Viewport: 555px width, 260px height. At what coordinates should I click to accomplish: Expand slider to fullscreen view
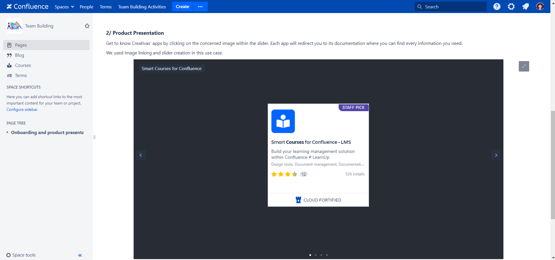(524, 66)
